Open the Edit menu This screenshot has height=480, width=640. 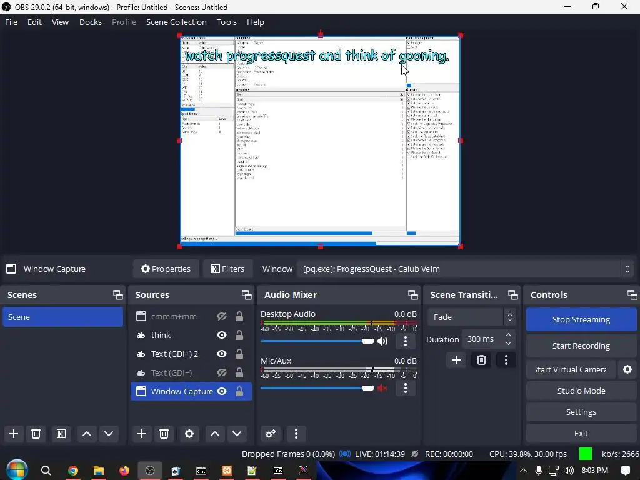coord(35,22)
